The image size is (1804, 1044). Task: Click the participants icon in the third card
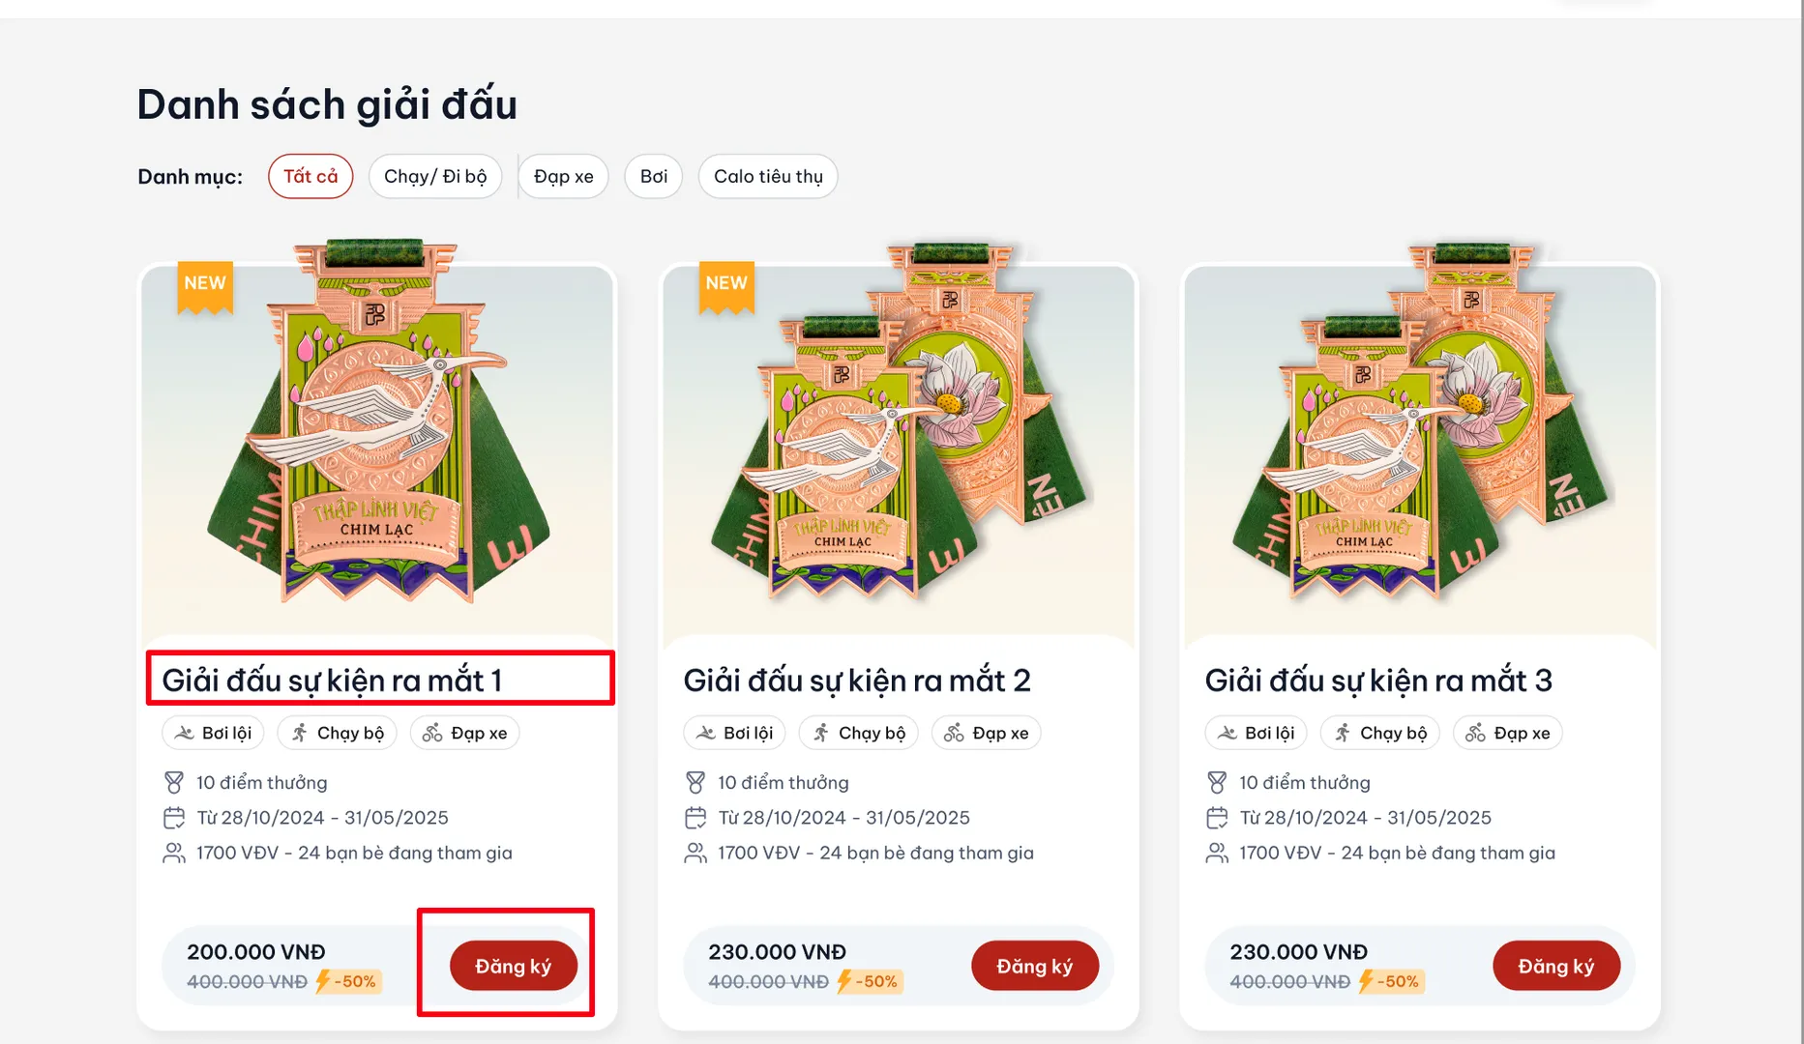pos(1217,853)
